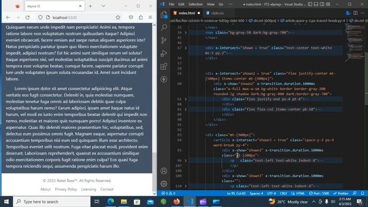Click the Windows taskbar search box
The width and height of the screenshot is (368, 207).
pos(52,202)
